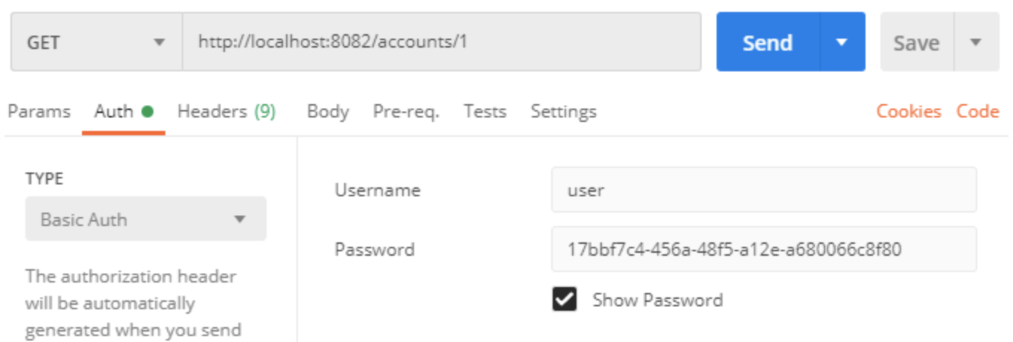Screen dimensions: 1013x342
Task: Open the Pre-req. tab
Action: 406,112
